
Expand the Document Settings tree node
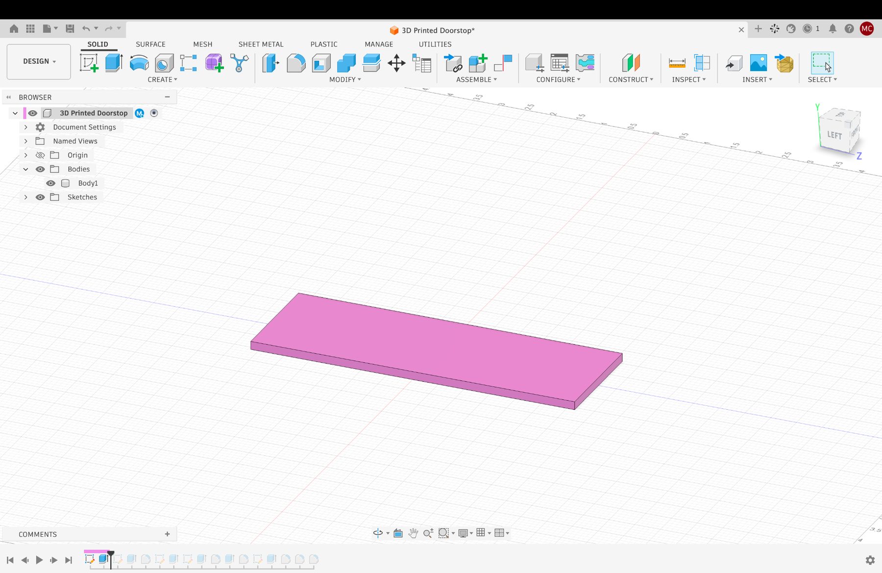point(25,127)
